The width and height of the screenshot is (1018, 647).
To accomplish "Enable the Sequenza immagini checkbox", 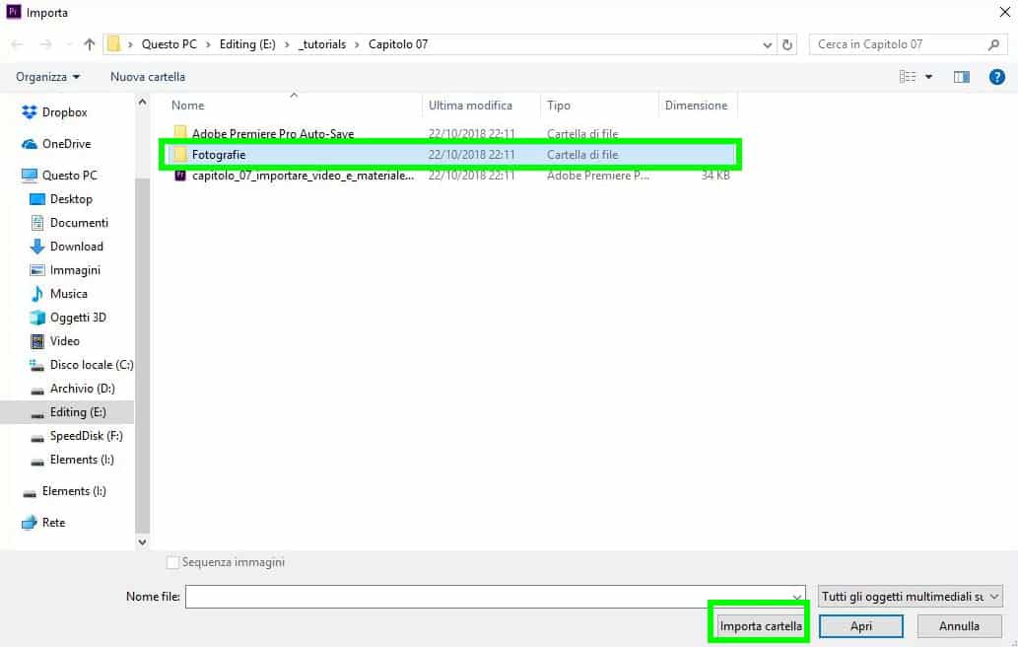I will [173, 562].
